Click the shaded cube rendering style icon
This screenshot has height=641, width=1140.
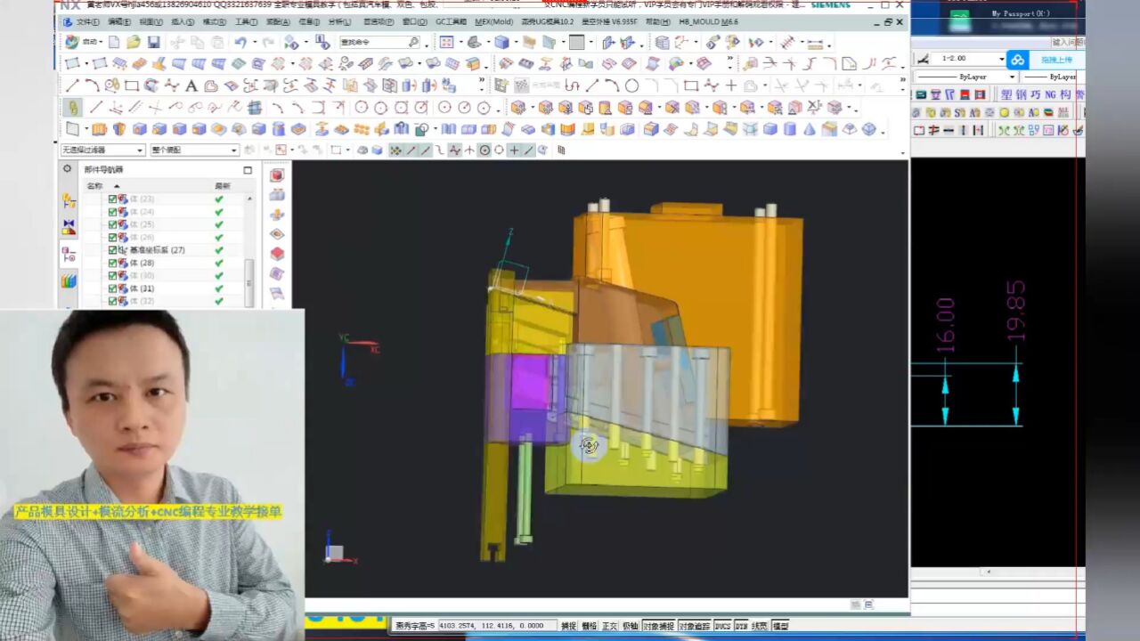[501, 42]
